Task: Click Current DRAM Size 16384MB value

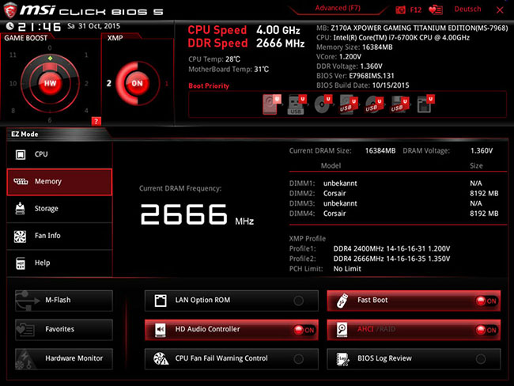Action: (380, 151)
